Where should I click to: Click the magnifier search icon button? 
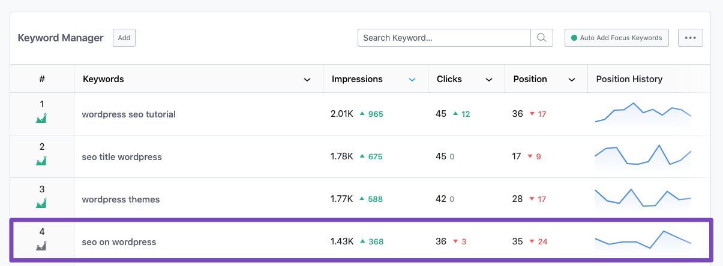[541, 38]
